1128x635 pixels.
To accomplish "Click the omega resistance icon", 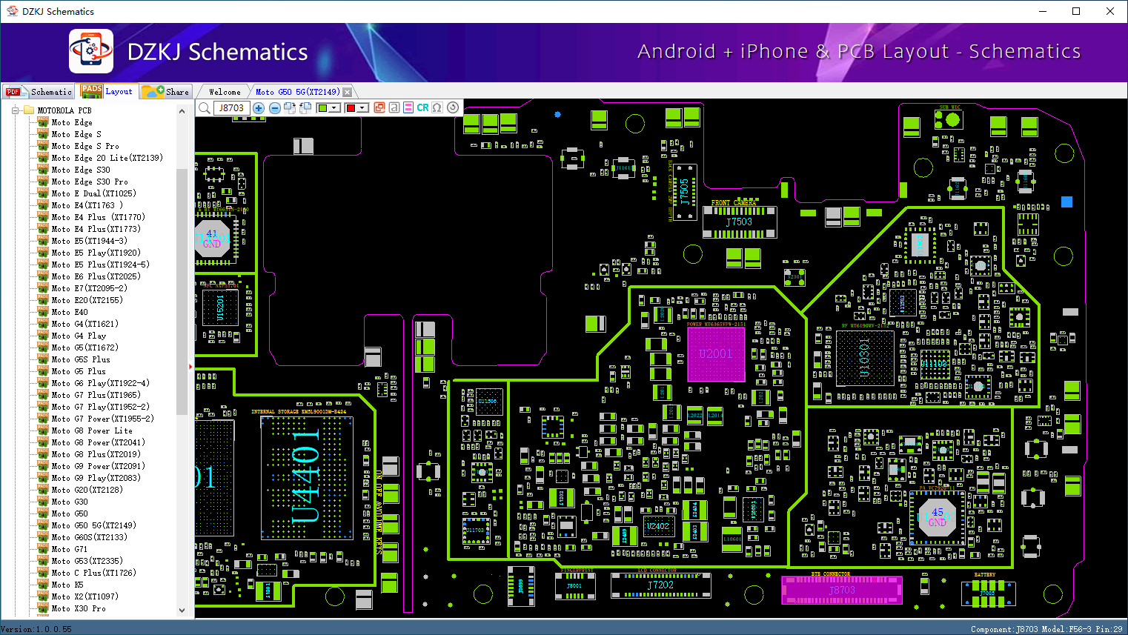I will 437,108.
